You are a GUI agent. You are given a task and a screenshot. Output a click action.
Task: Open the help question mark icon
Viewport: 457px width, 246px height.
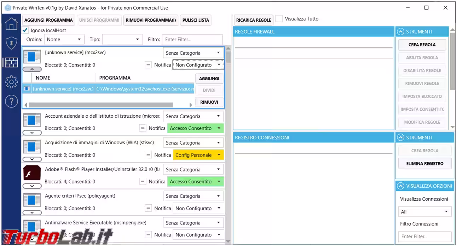[x=11, y=101]
